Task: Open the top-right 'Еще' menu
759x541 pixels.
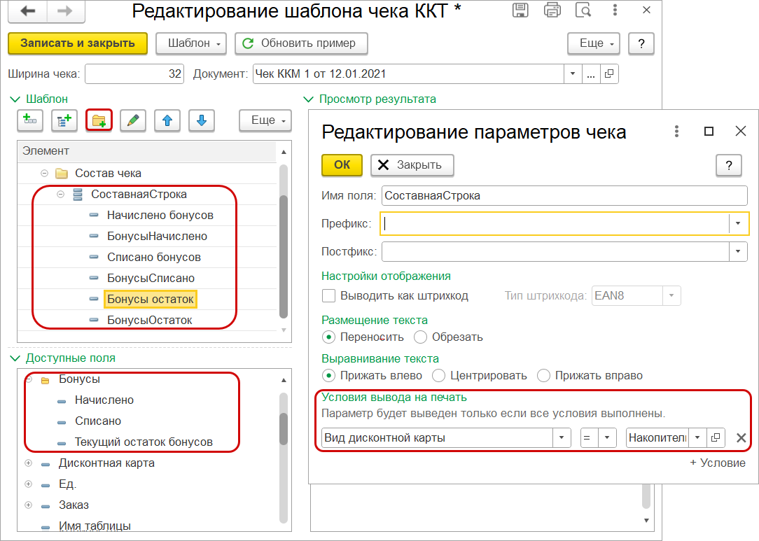Action: [594, 43]
